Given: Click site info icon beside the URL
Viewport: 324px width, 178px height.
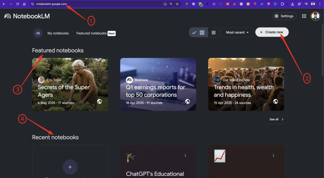Looking at the screenshot, I should tap(33, 4).
